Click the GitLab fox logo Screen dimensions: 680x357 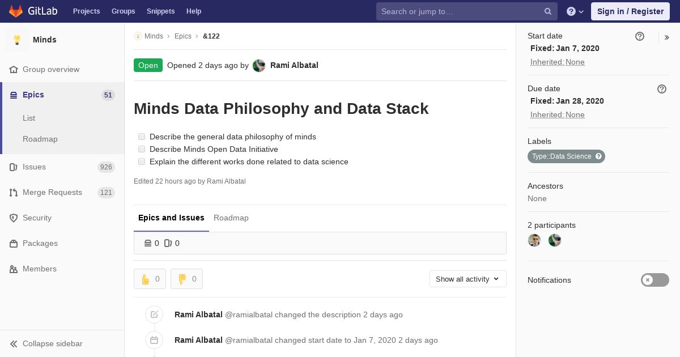coord(16,11)
